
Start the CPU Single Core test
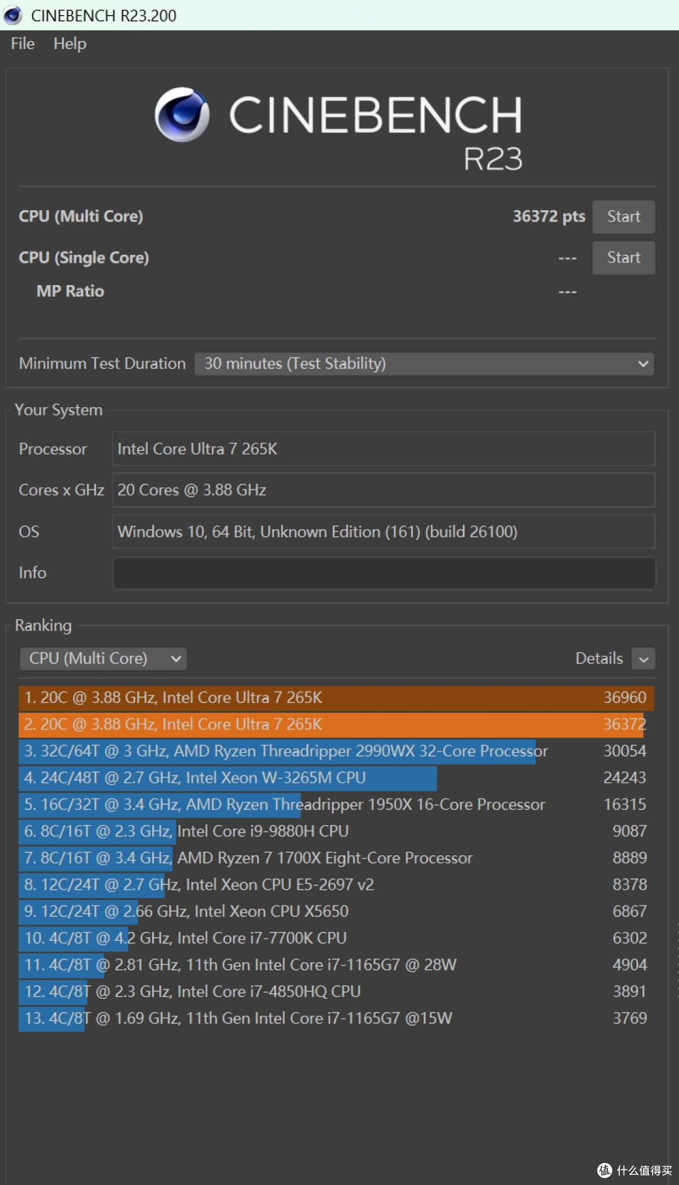tap(623, 258)
